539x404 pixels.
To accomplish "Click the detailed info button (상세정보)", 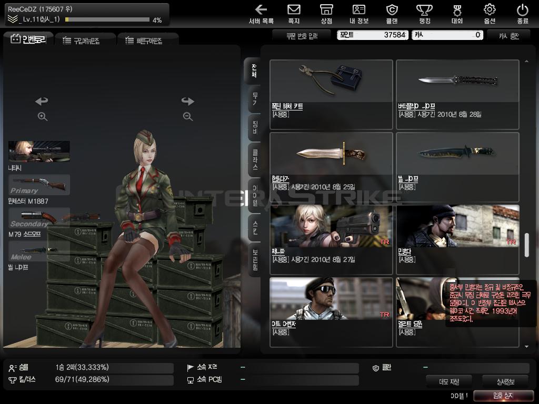I will click(x=505, y=381).
